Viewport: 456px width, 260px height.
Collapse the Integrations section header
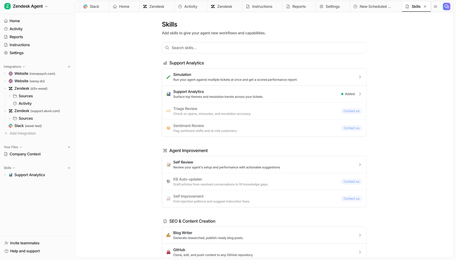14,67
